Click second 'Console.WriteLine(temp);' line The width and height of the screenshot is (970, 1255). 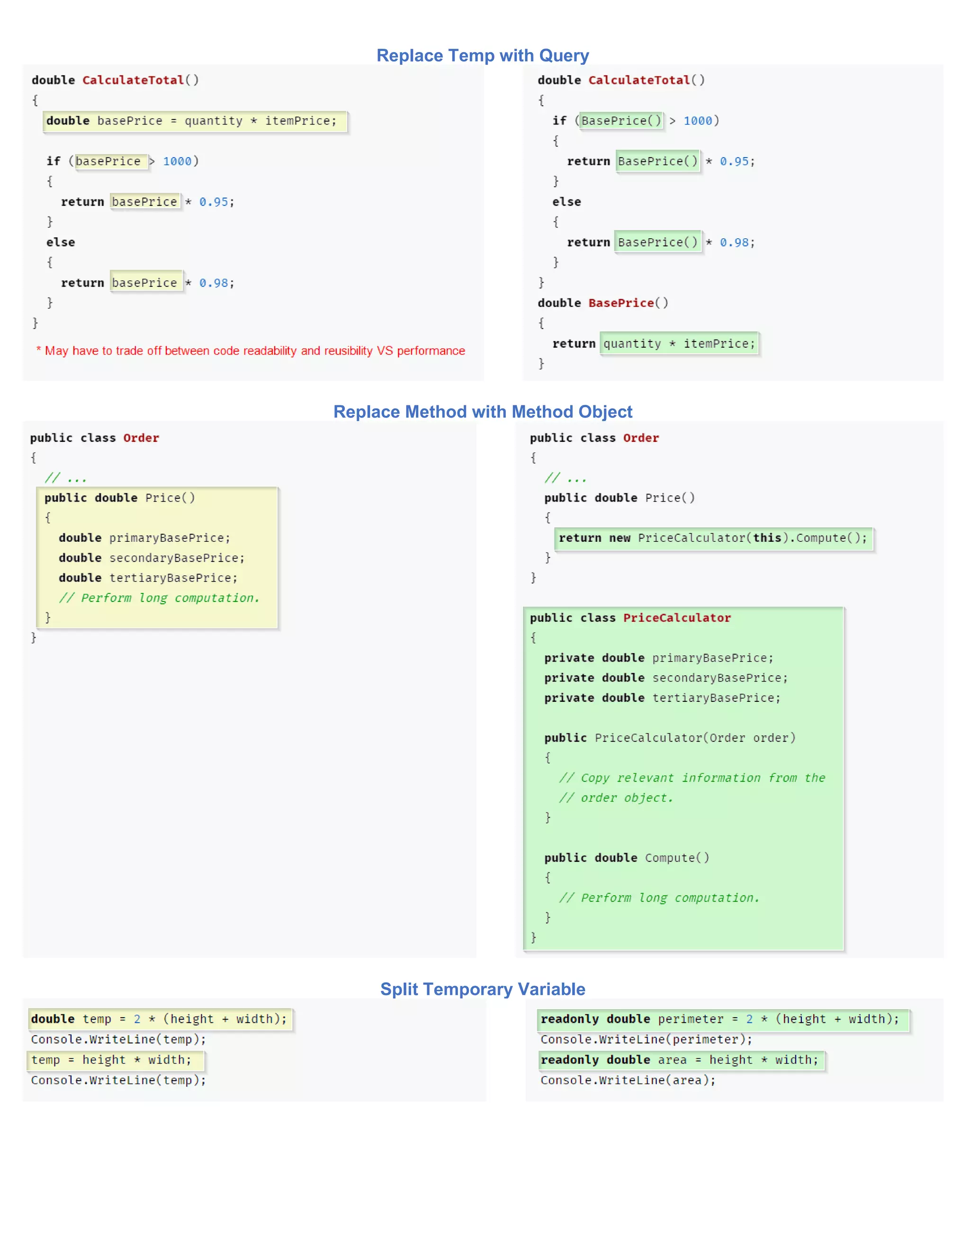pyautogui.click(x=118, y=1080)
